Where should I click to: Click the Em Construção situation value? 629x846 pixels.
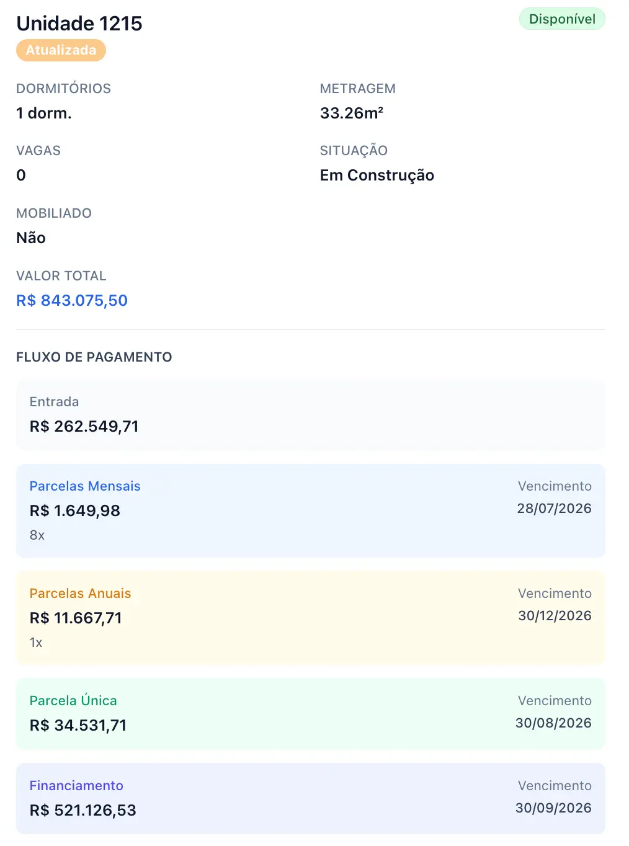coord(377,176)
